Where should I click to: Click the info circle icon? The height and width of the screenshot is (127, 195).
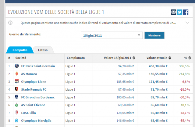coord(10,23)
